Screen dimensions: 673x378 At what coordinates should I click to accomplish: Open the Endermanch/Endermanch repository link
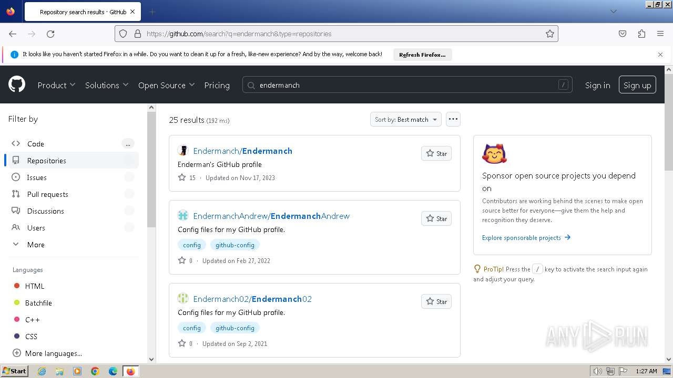(x=242, y=151)
